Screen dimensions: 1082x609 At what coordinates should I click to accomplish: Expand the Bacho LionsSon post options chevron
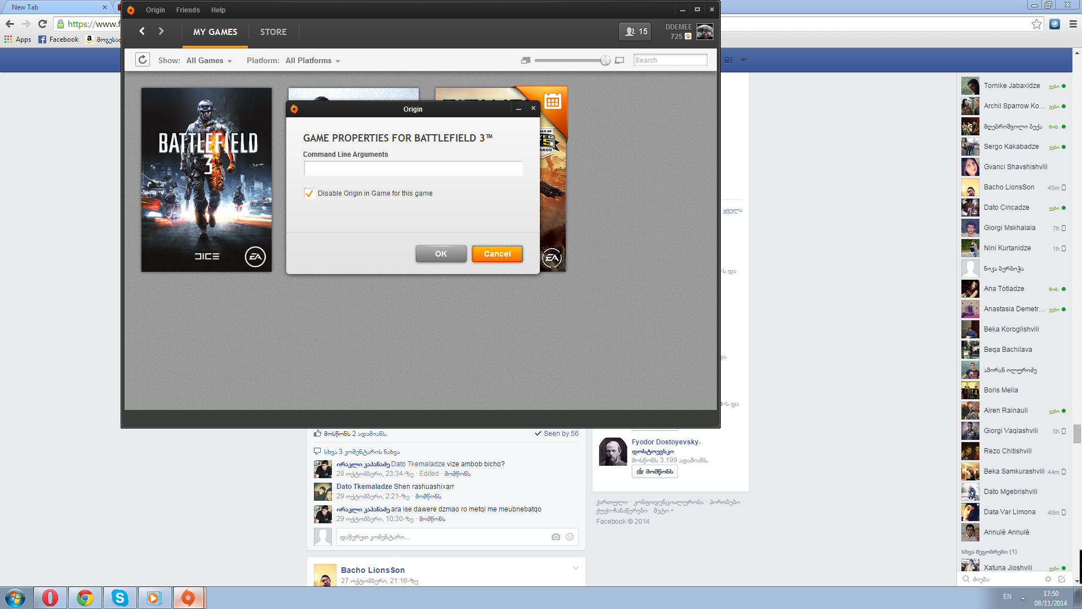[575, 568]
